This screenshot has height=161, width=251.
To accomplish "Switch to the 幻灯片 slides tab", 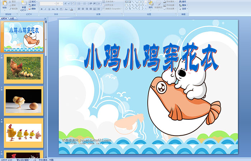I will tap(4, 19).
